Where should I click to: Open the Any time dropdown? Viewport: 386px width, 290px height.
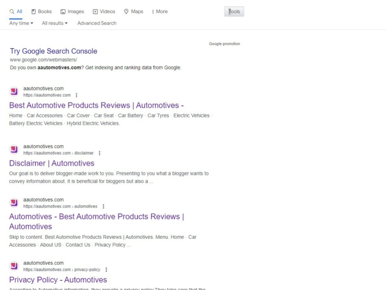tap(21, 23)
